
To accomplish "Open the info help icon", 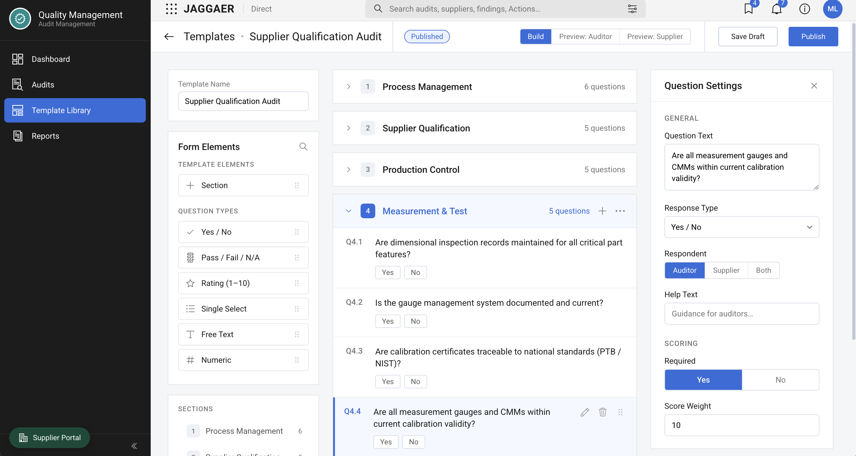I will point(804,9).
